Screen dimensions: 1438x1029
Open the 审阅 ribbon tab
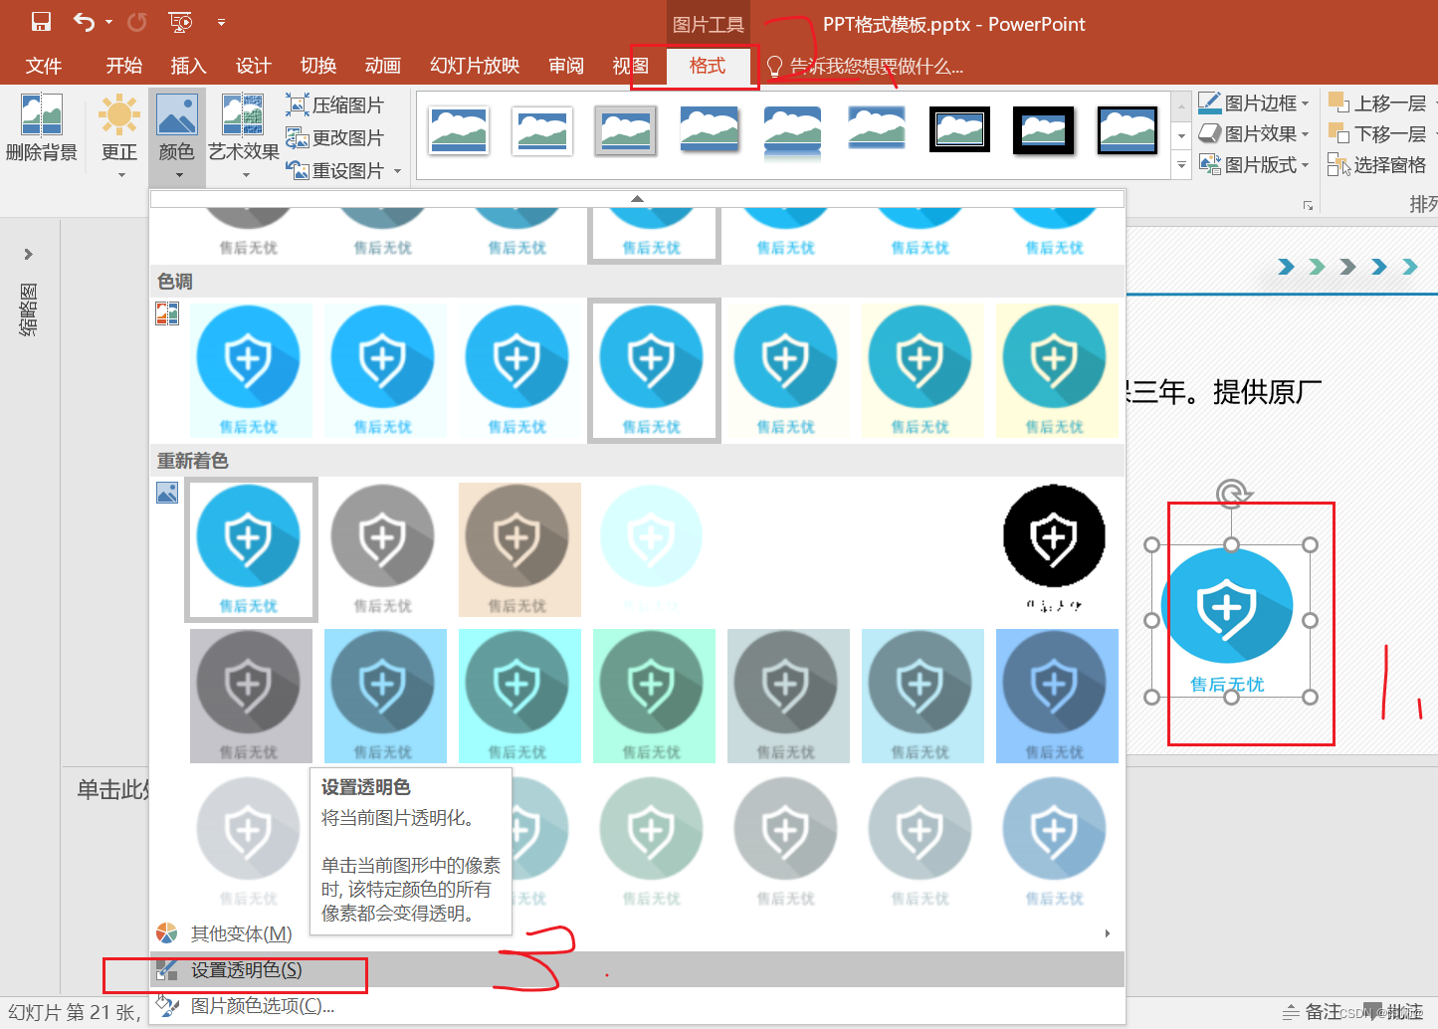(x=566, y=66)
